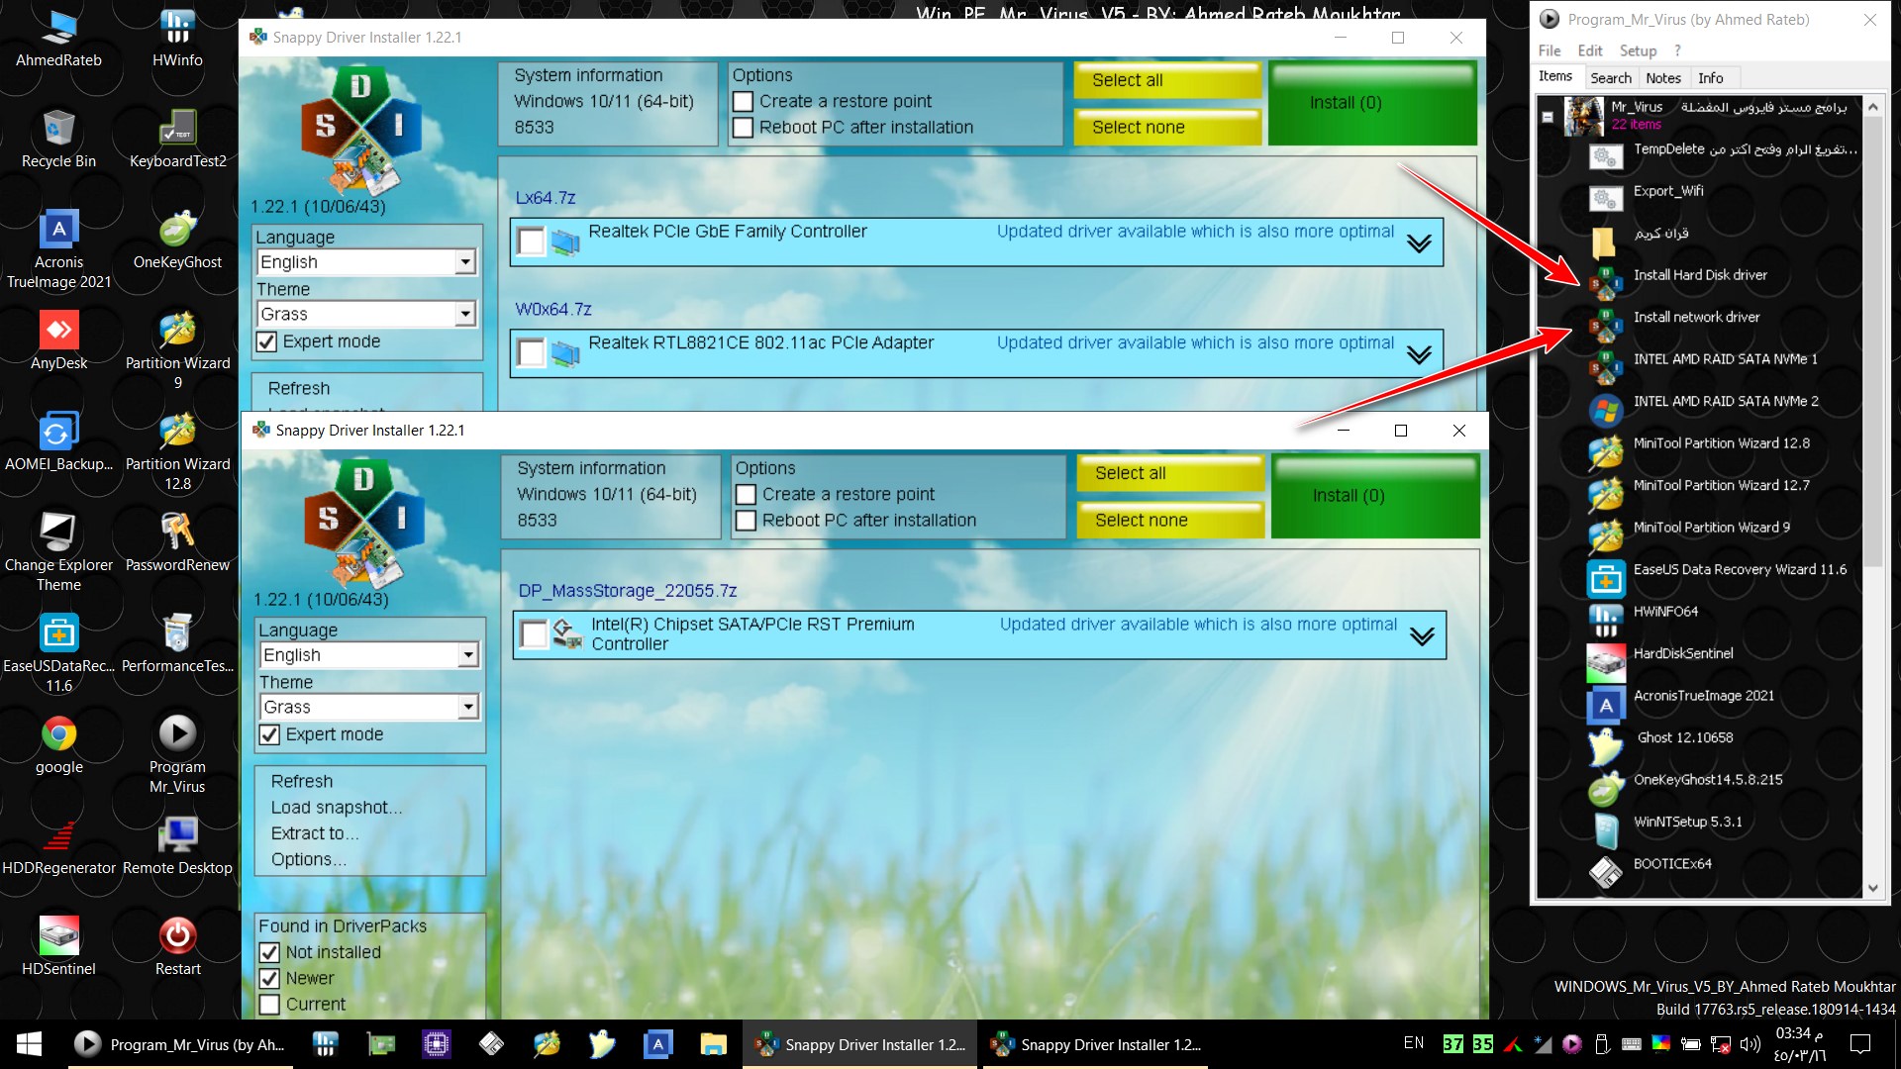Open Partition Wizard 12.8 desktop icon
Image resolution: width=1901 pixels, height=1069 pixels.
[177, 451]
